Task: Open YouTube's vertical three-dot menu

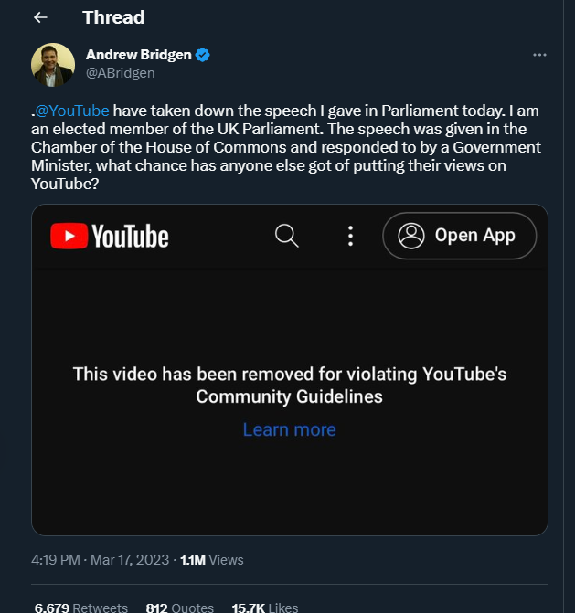Action: click(350, 236)
